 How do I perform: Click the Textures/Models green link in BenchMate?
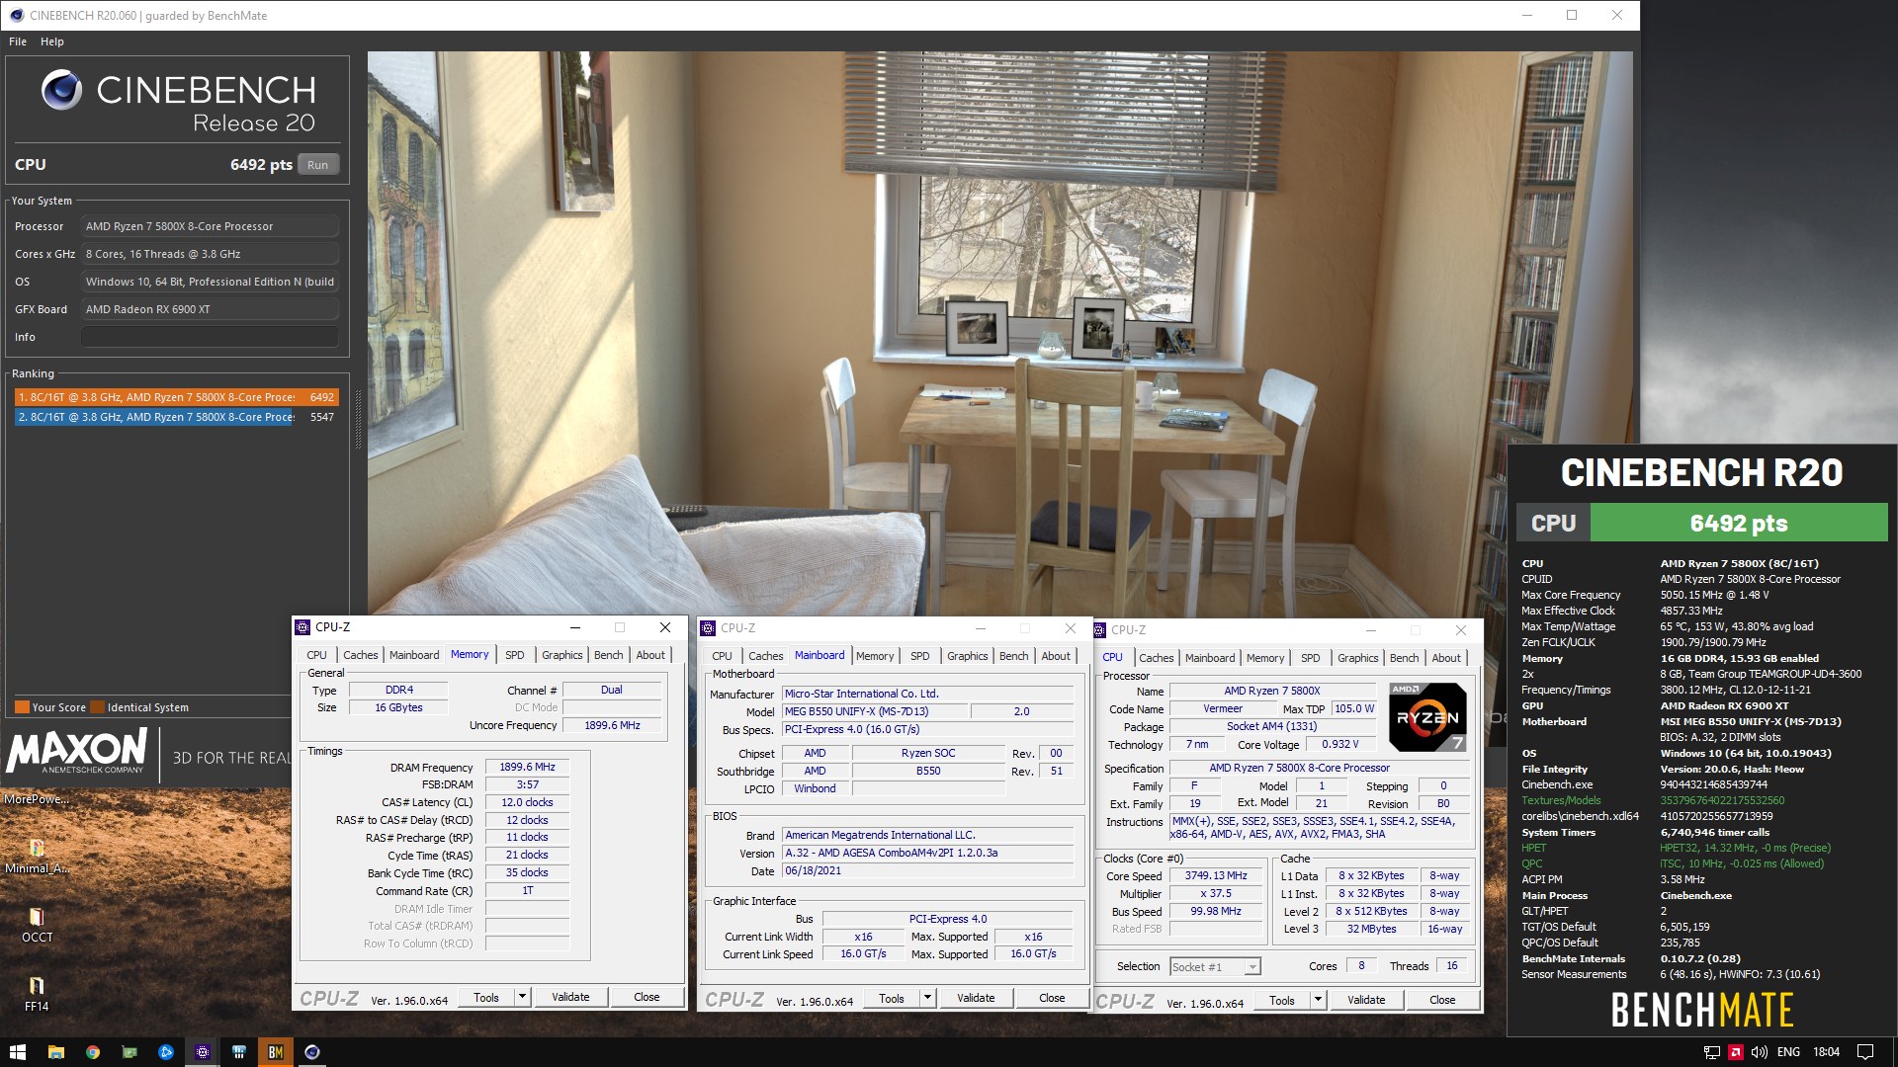tap(1561, 800)
